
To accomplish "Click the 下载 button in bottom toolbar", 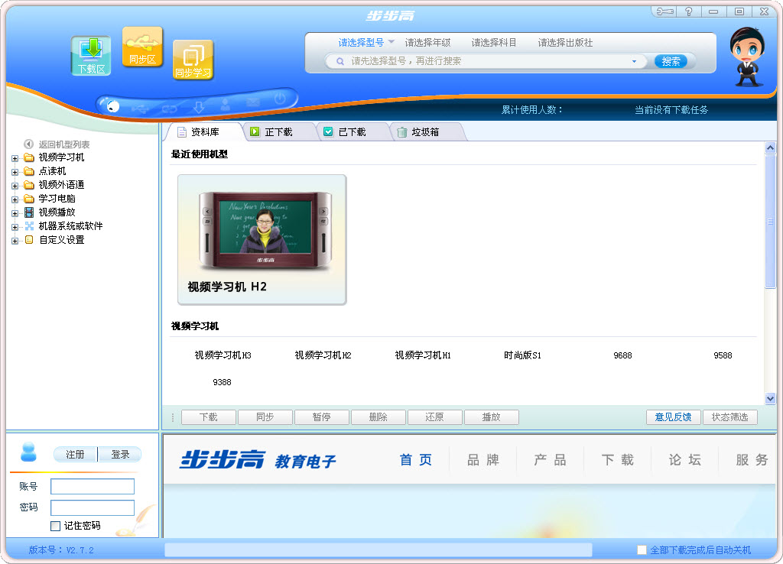I will point(208,417).
